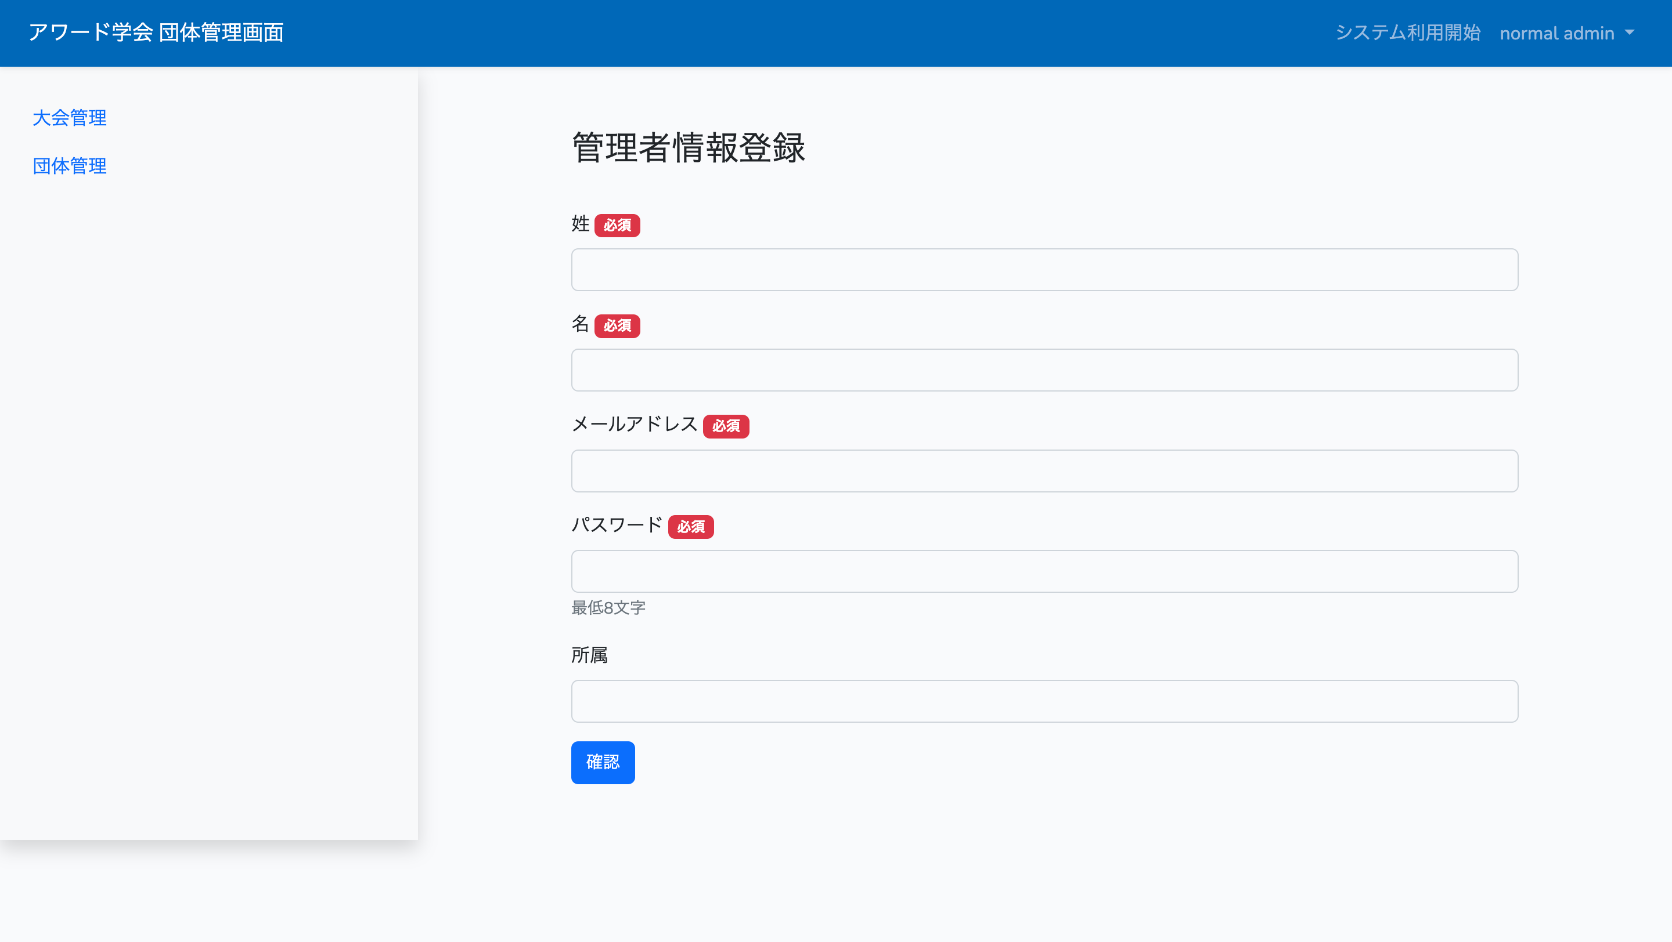Select the 所属 input field

pyautogui.click(x=1044, y=701)
